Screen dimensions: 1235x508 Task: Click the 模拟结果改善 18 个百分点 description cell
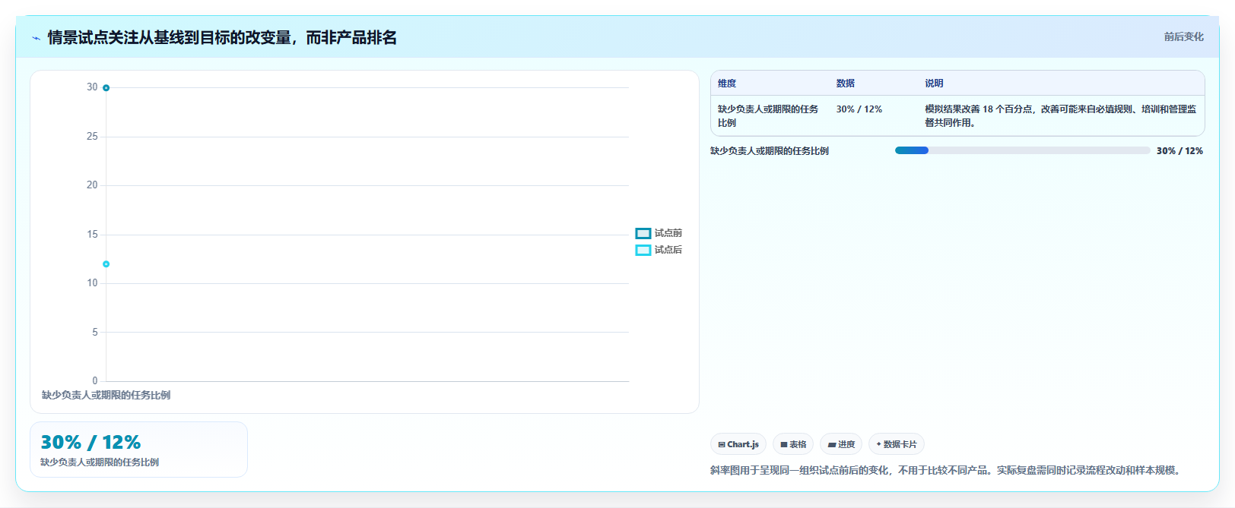[1061, 116]
